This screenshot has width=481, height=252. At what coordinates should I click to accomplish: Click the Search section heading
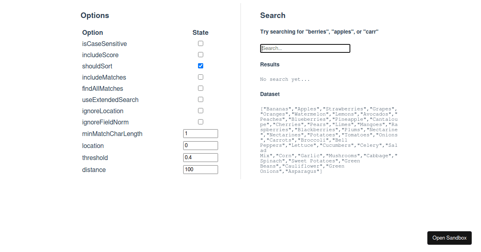(x=273, y=16)
